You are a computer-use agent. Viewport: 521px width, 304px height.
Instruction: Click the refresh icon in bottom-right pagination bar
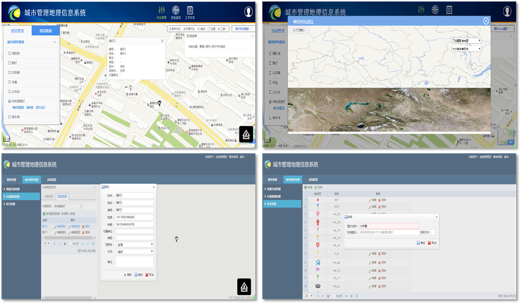click(x=357, y=296)
